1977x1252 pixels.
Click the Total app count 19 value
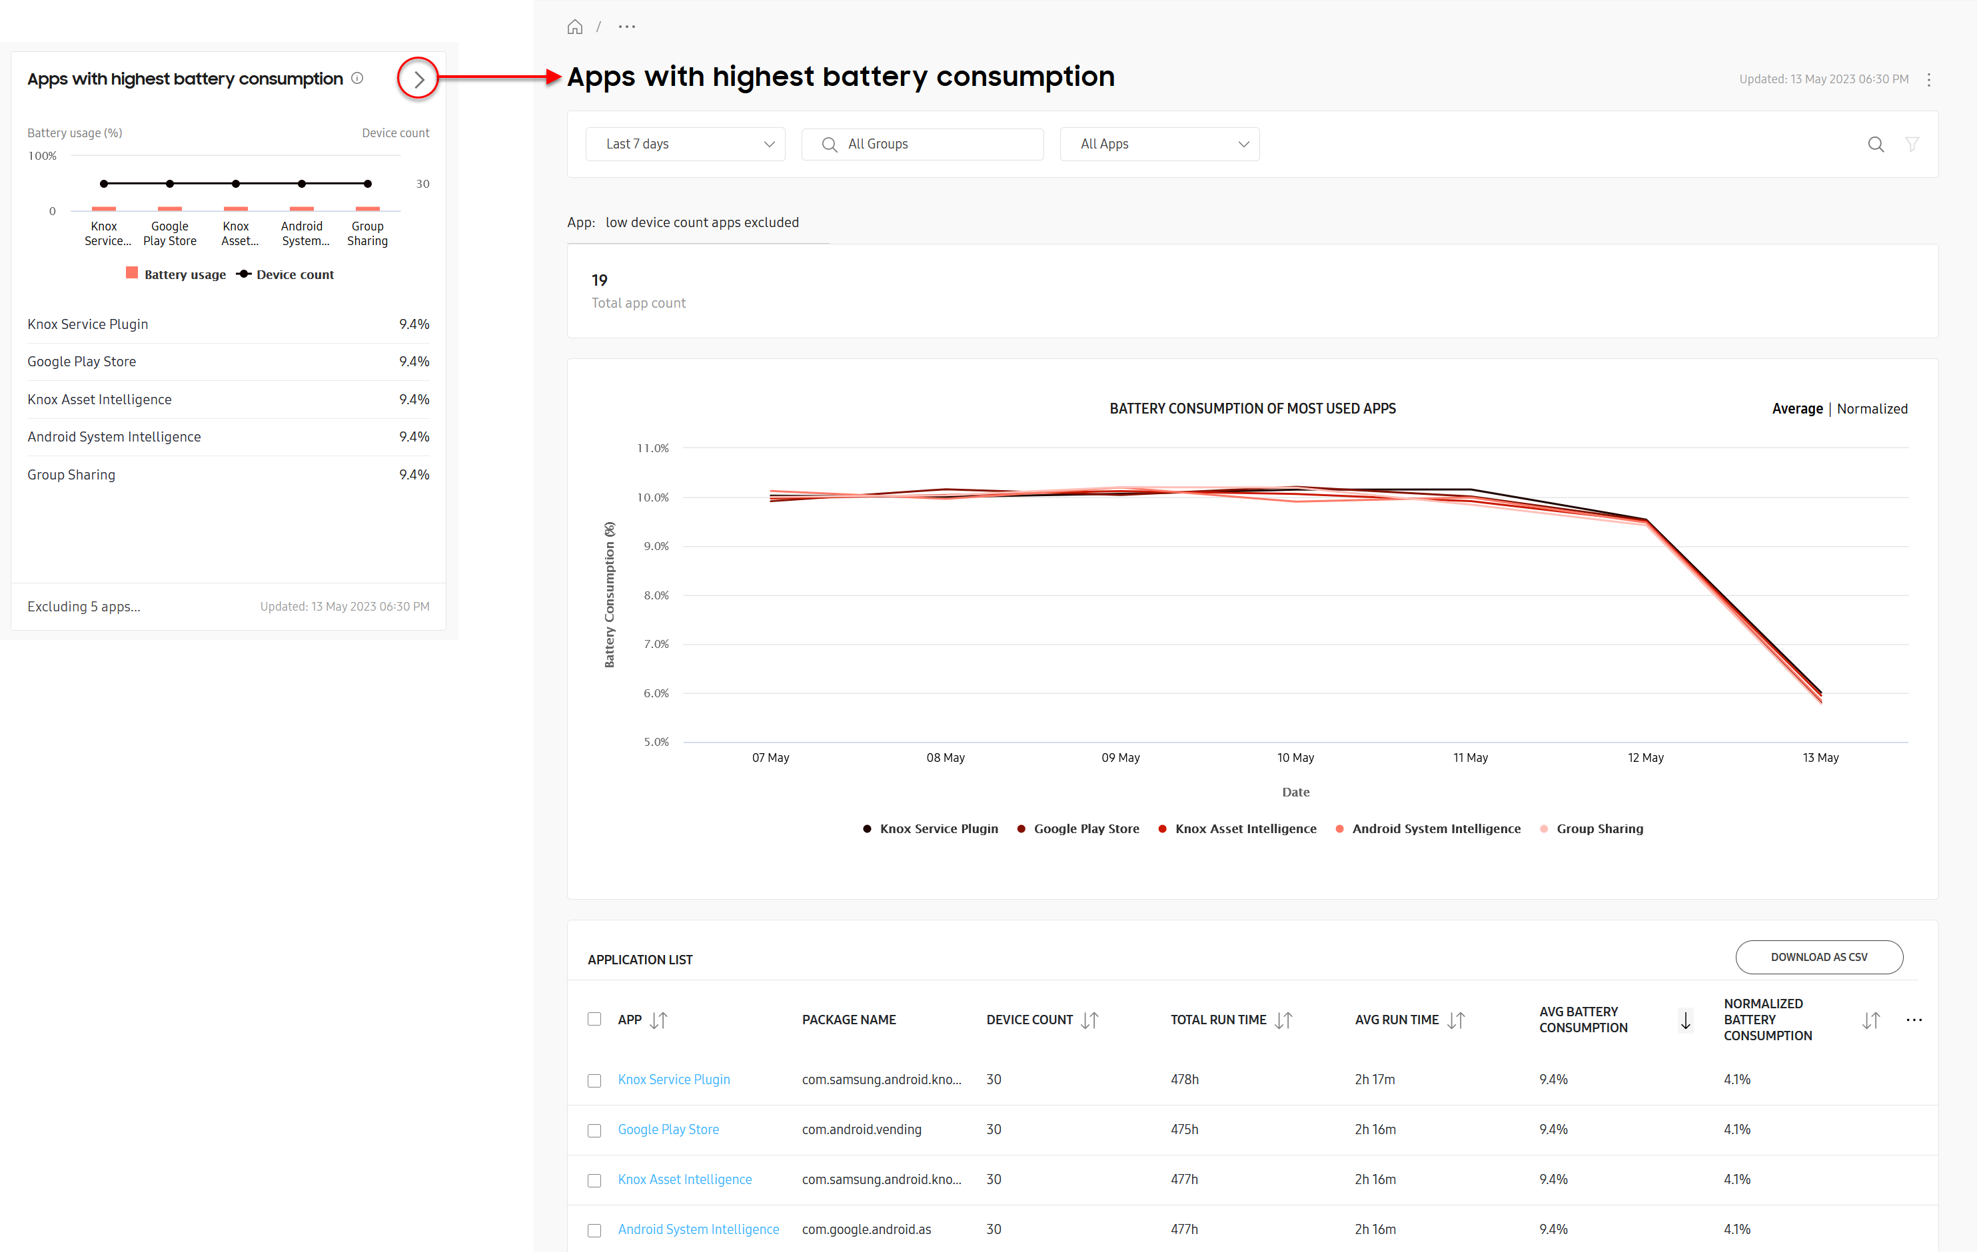coord(599,280)
